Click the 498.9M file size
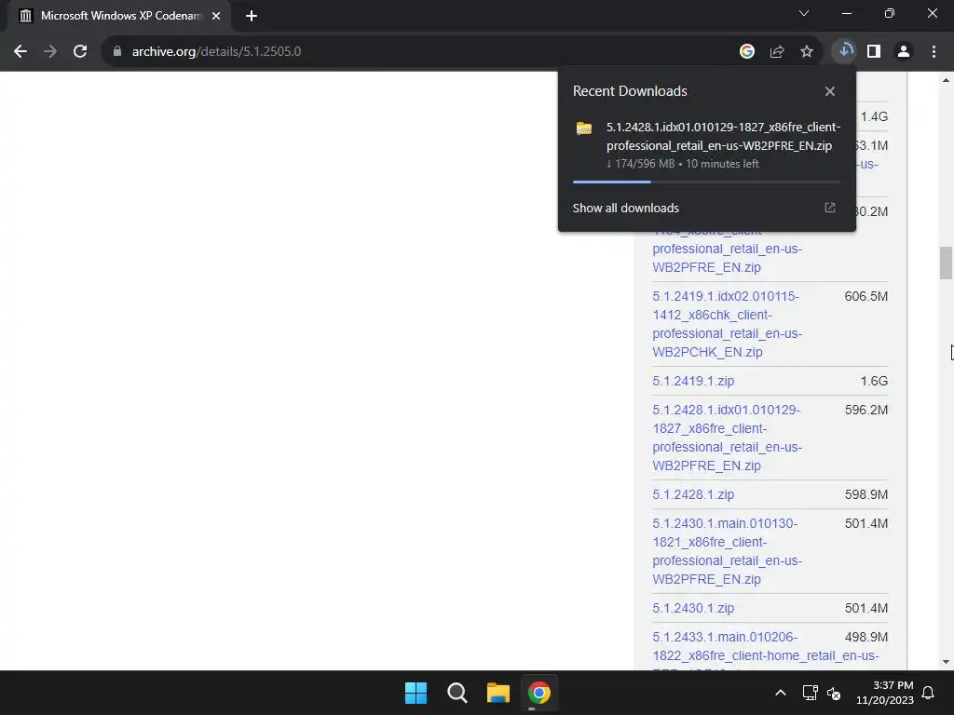This screenshot has width=954, height=715. (x=865, y=637)
